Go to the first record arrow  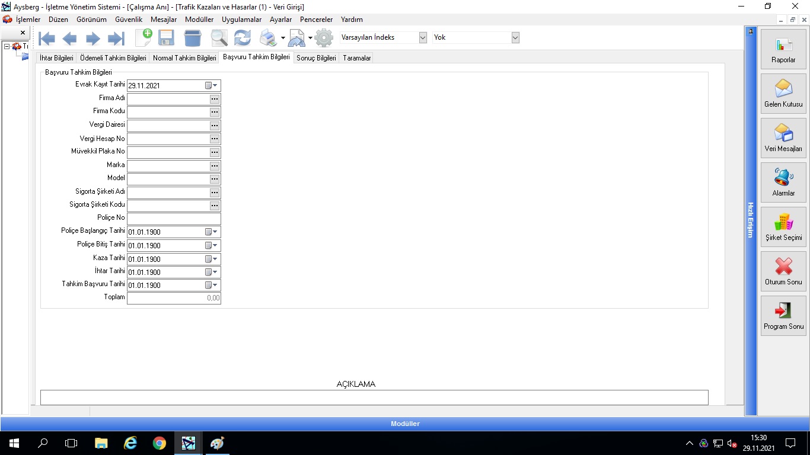click(x=47, y=39)
